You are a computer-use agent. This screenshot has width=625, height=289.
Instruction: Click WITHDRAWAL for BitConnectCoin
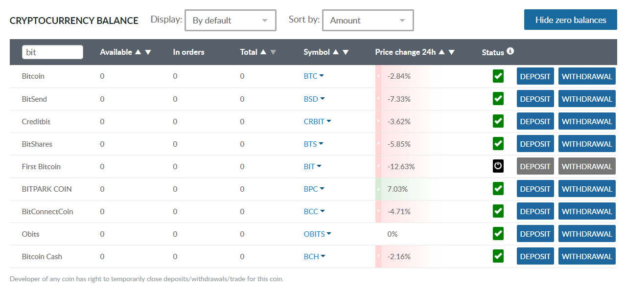(x=586, y=211)
